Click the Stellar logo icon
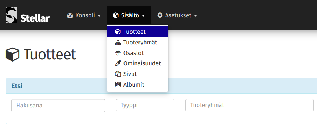Image resolution: width=317 pixels, height=132 pixels. tap(11, 15)
